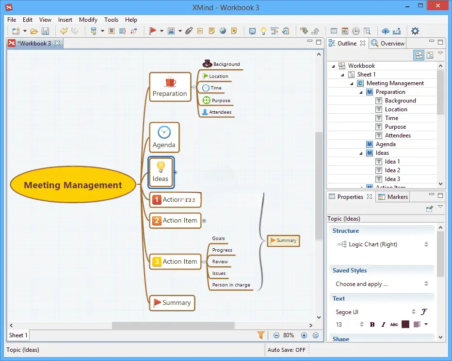
Task: Collapse the Ideas node in the Outline tree
Action: pos(361,153)
